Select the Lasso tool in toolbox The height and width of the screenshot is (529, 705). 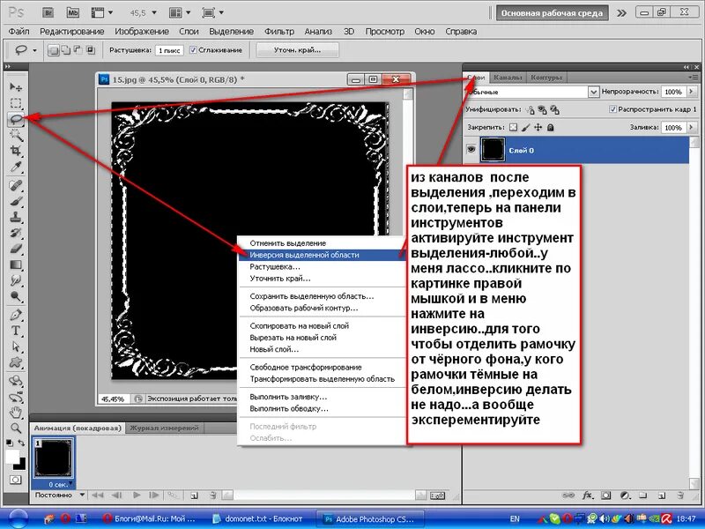(x=16, y=119)
